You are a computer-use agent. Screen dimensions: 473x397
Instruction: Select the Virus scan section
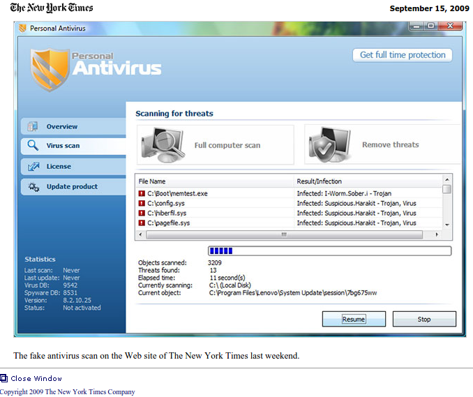(x=73, y=145)
